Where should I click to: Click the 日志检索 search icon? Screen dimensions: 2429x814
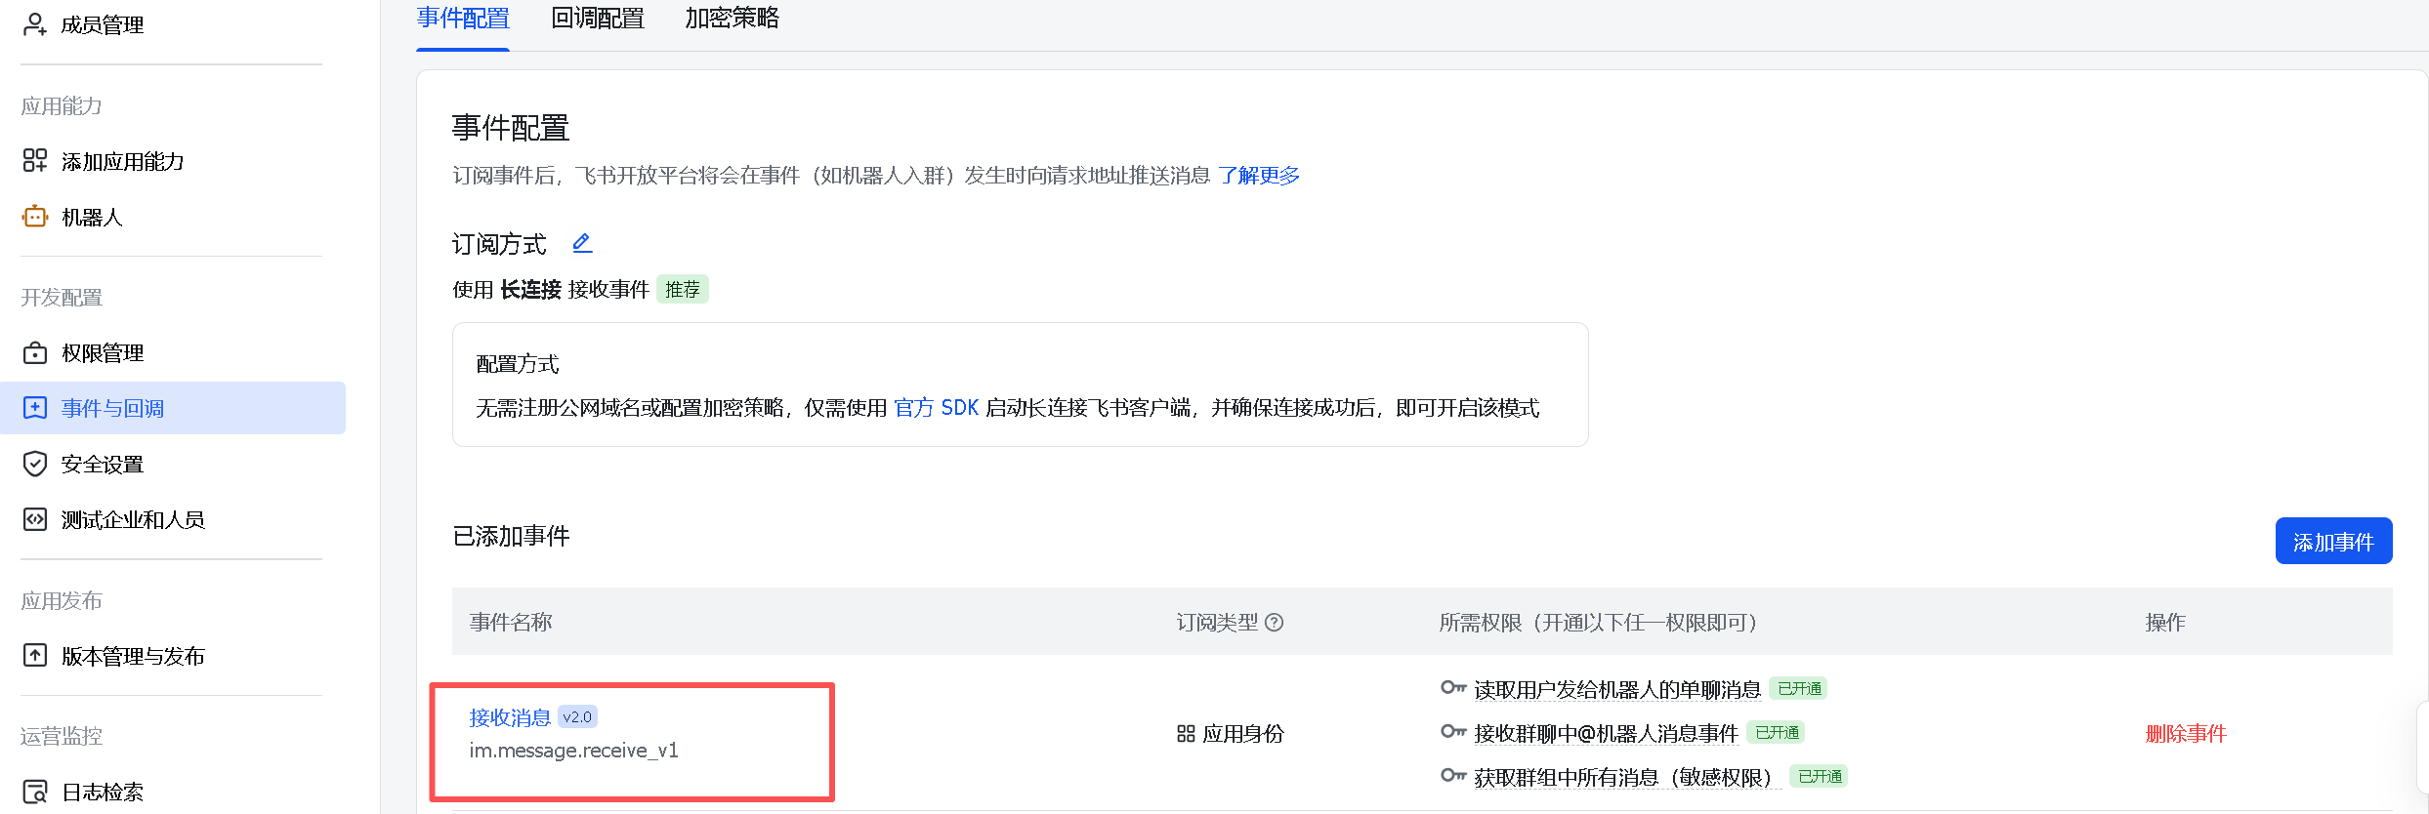(x=35, y=792)
